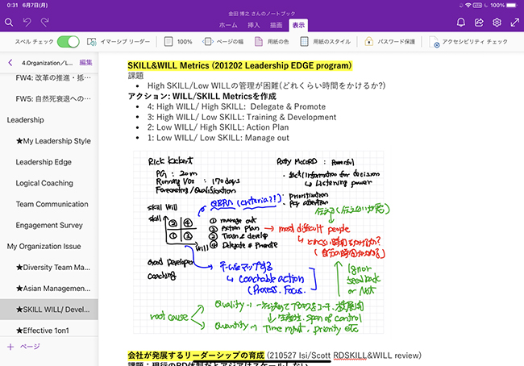Open the settings gear icon
524x366 pixels.
[x=497, y=22]
